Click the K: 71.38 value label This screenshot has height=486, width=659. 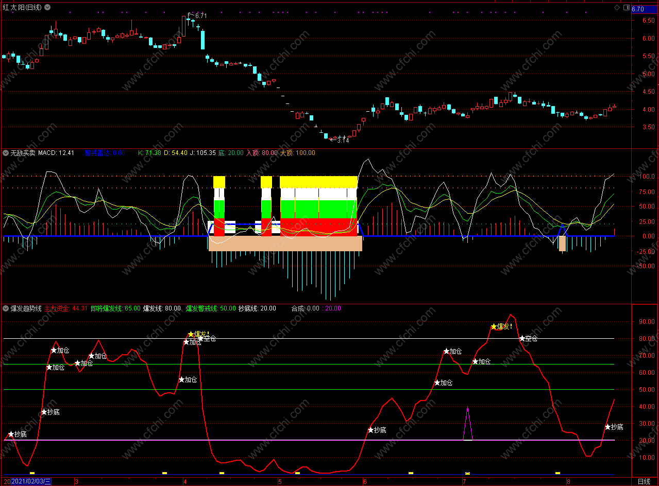149,153
